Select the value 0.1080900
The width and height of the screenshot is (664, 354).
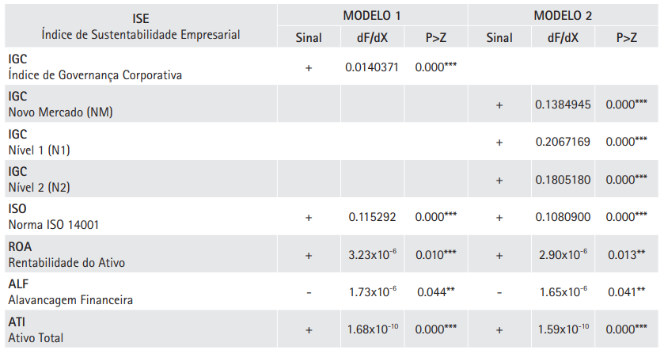563,217
